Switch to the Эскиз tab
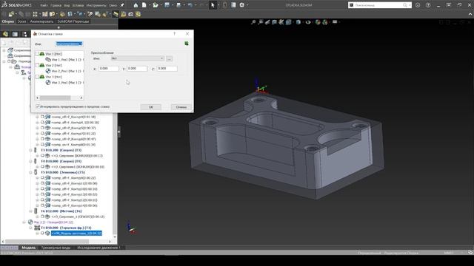Viewport: 474px width, 266px height. tap(21, 21)
